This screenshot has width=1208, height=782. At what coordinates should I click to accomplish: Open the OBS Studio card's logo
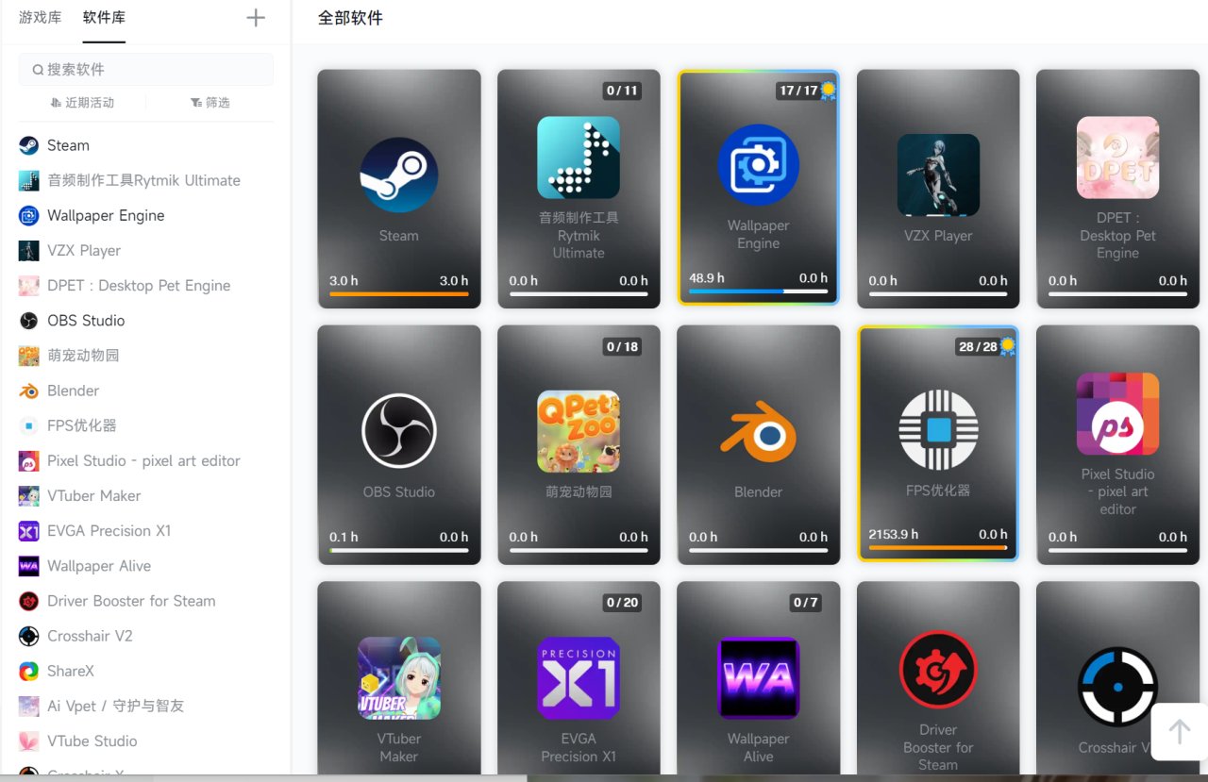coord(399,431)
